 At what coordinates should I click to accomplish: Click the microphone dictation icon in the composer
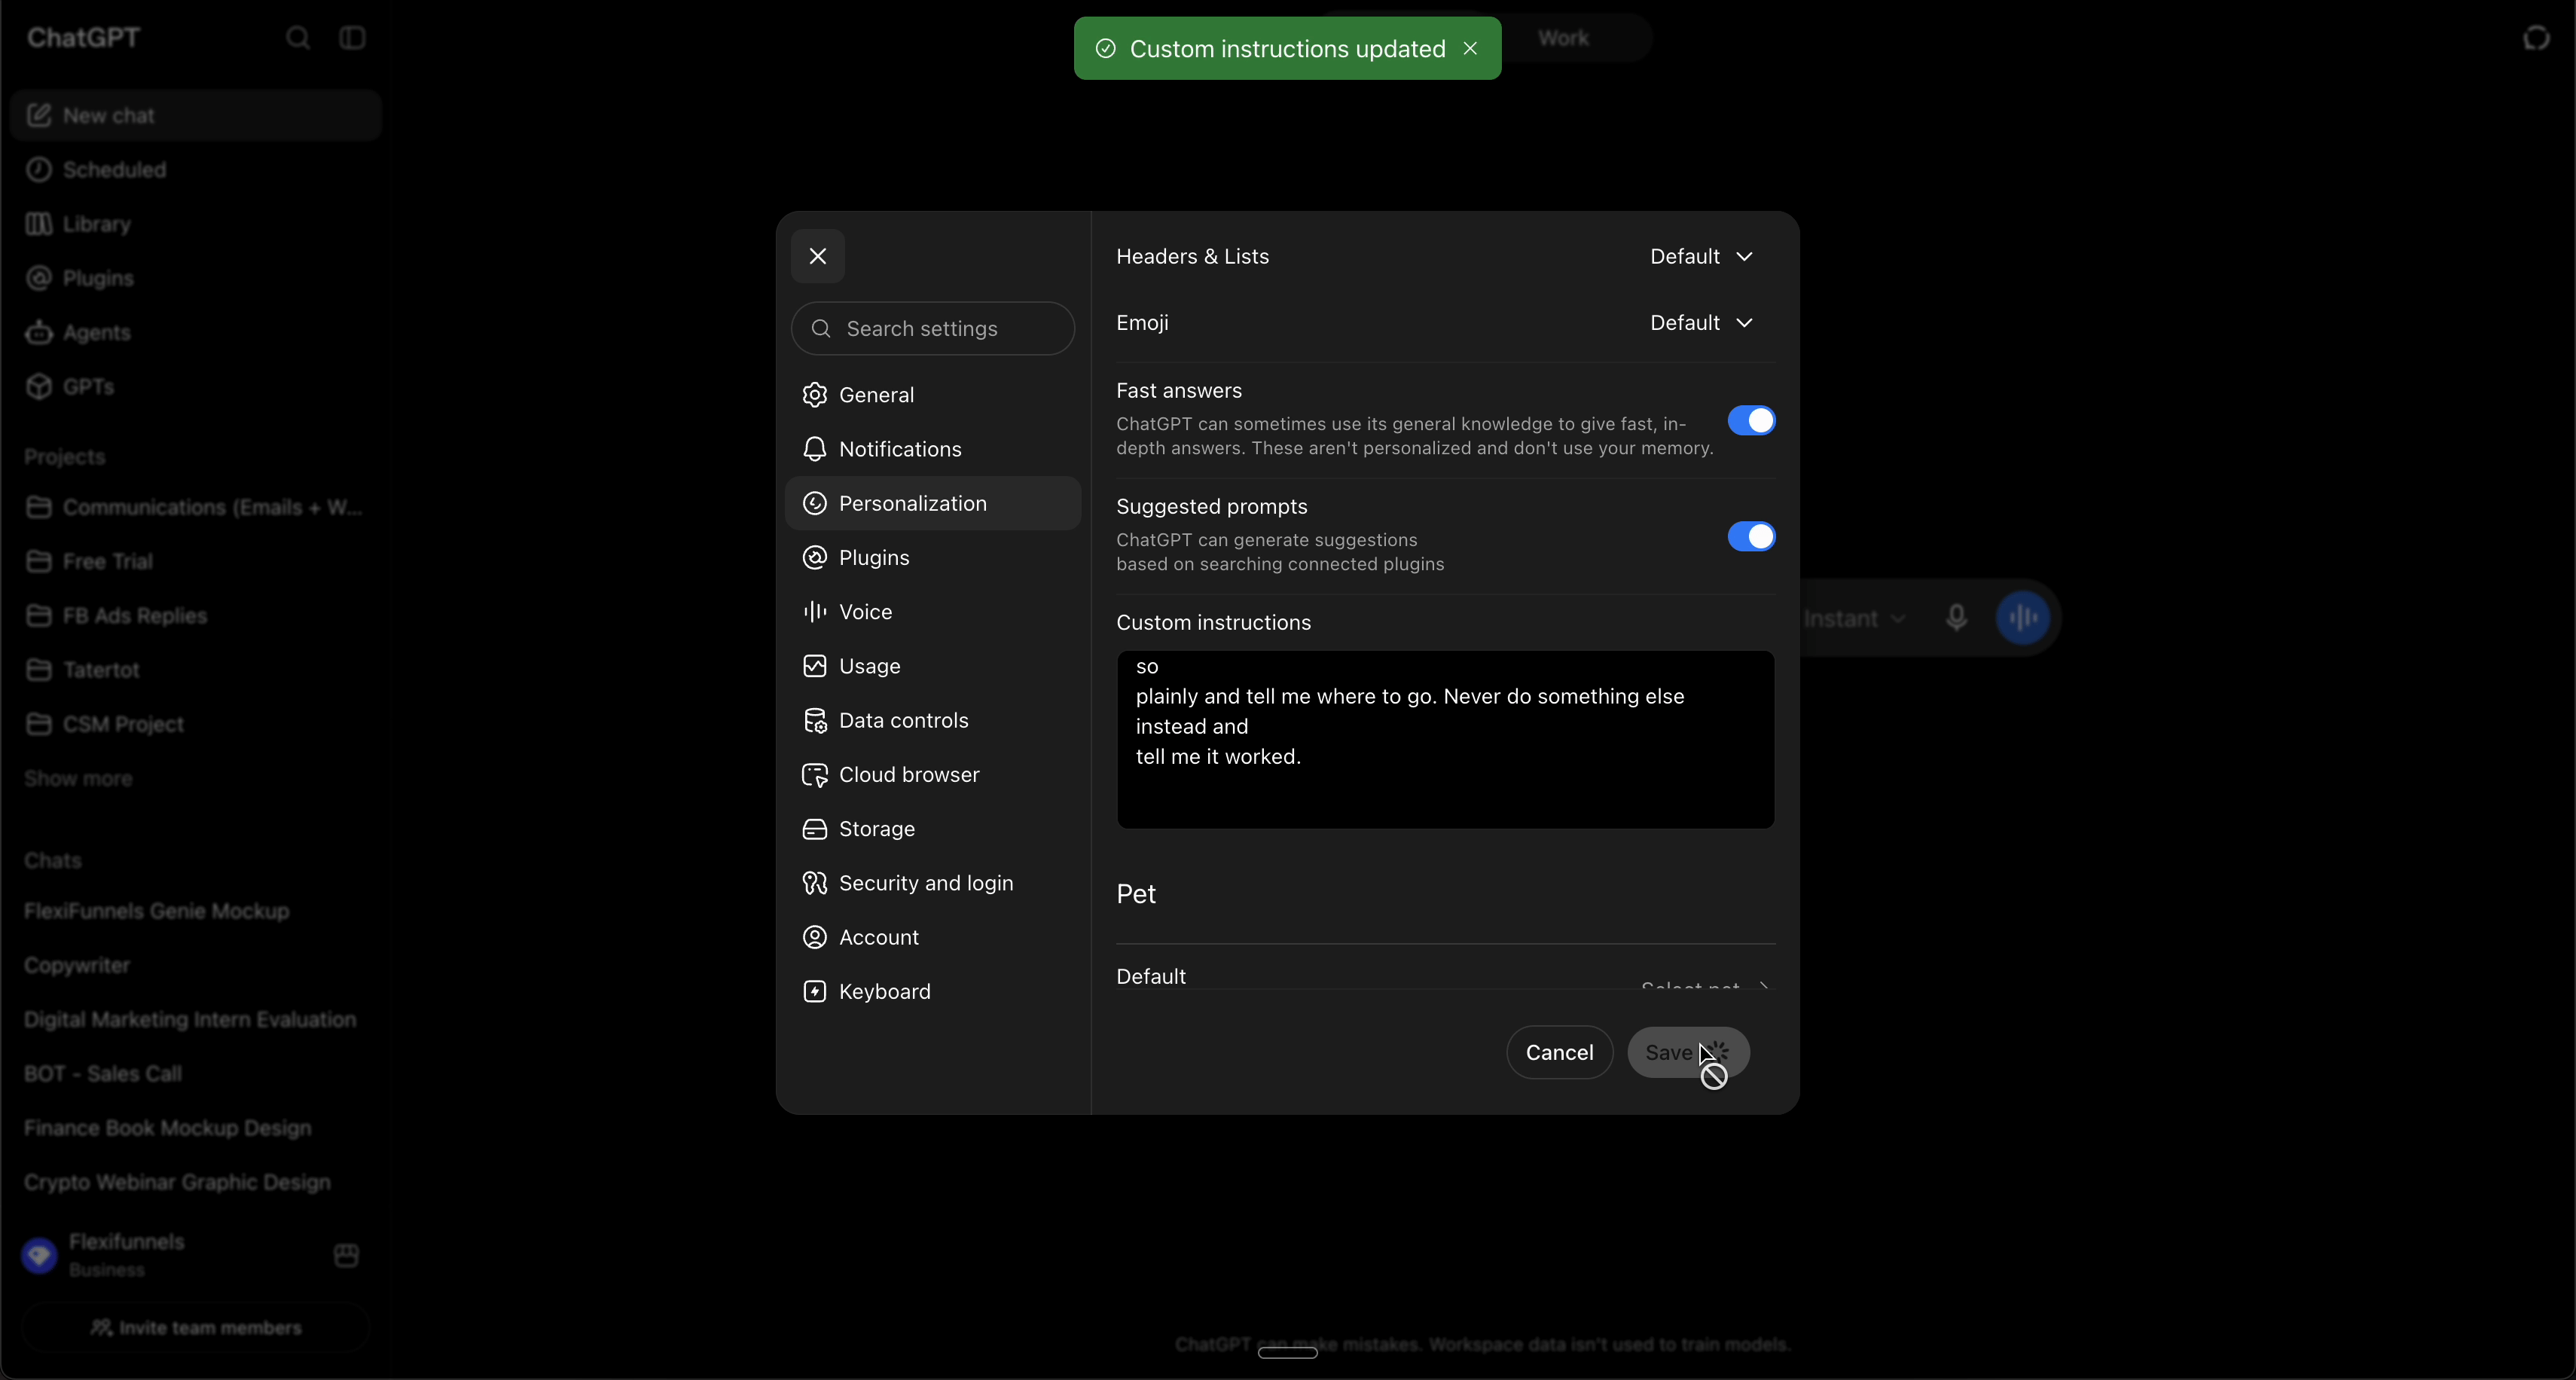(x=1957, y=618)
